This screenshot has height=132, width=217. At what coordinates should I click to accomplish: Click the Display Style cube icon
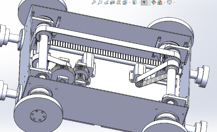click(134, 2)
